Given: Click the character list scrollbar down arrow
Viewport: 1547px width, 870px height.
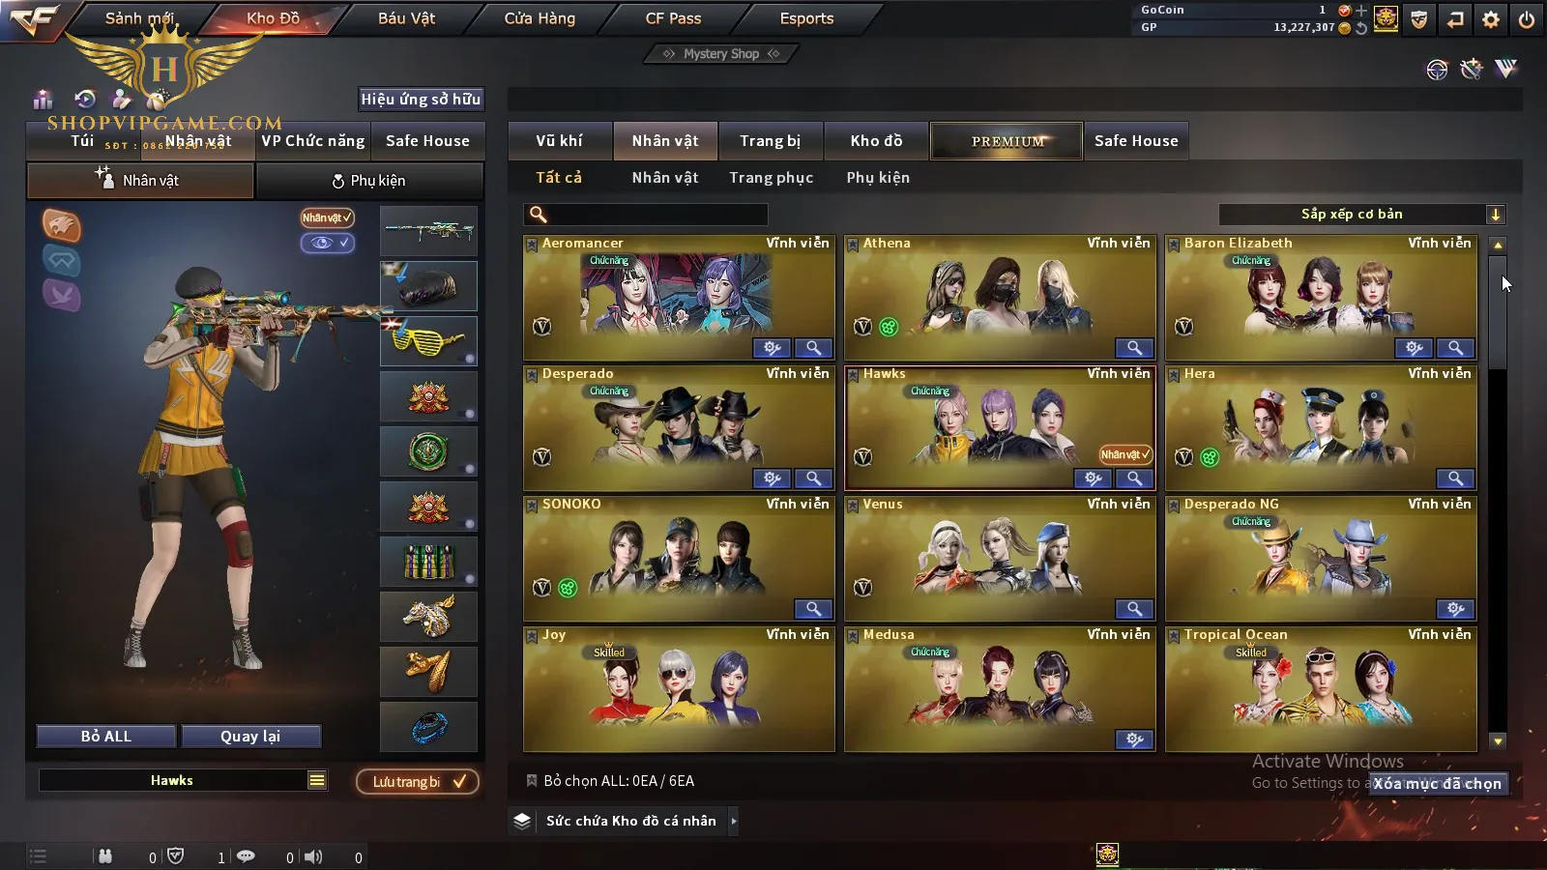Looking at the screenshot, I should [x=1498, y=741].
